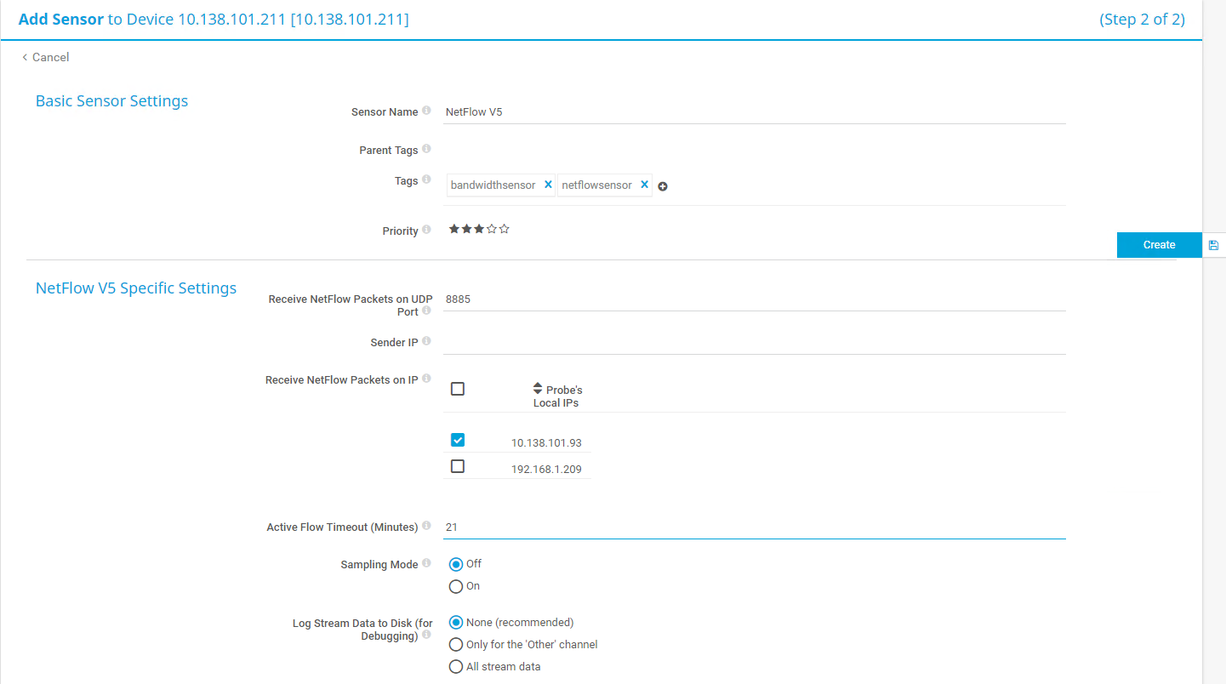Click the Step 2 of 2 text
The width and height of the screenshot is (1226, 684).
pos(1142,19)
